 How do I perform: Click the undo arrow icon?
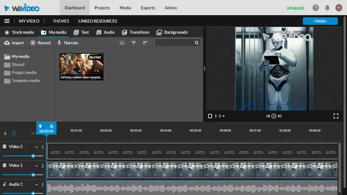(x=33, y=133)
